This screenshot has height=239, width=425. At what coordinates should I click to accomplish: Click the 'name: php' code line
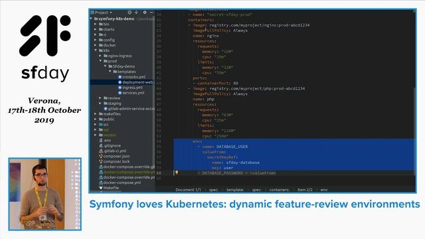[204, 99]
